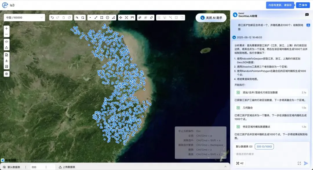Click the undo arrow in the map toolbar
Image resolution: width=313 pixels, height=170 pixels.
52,18
